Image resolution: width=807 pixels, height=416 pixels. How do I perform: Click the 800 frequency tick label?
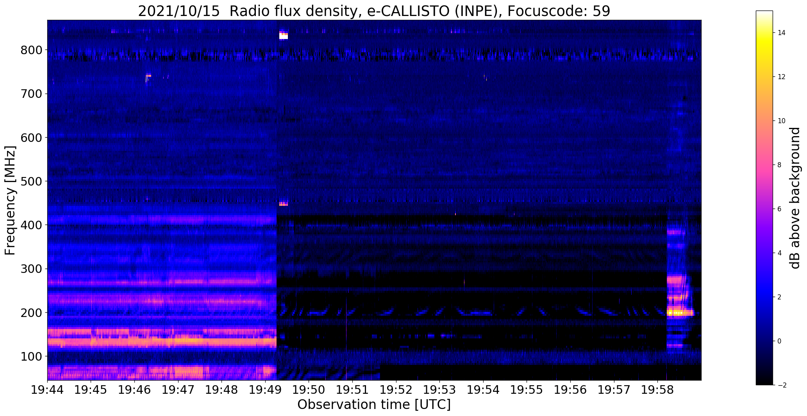32,50
